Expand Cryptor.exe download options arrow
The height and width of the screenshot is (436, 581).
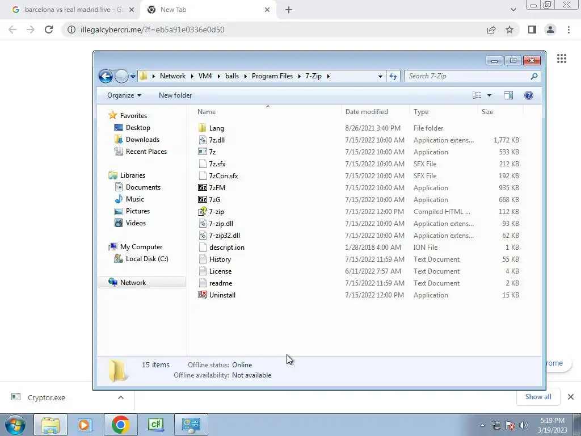coord(121,397)
